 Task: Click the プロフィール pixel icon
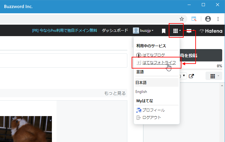coord(138,110)
